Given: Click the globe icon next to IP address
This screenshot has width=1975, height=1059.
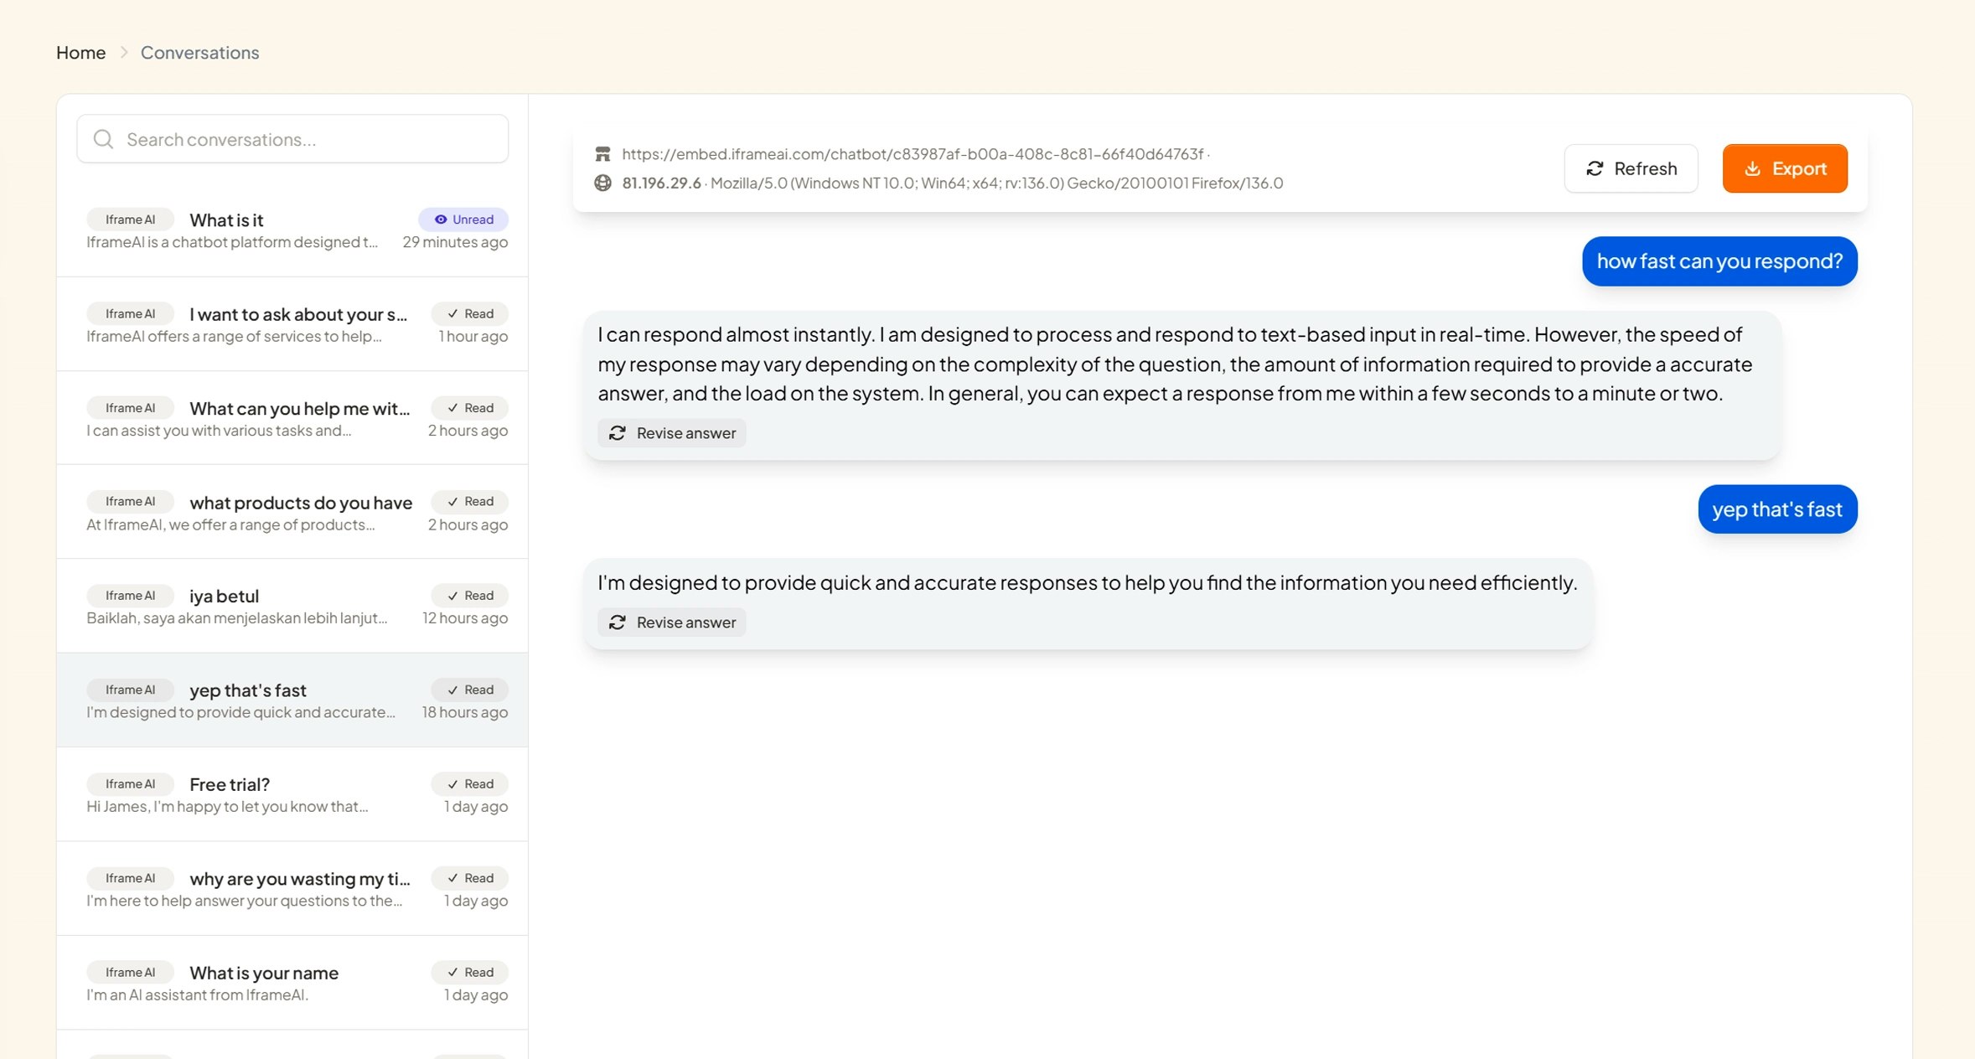Looking at the screenshot, I should [602, 183].
